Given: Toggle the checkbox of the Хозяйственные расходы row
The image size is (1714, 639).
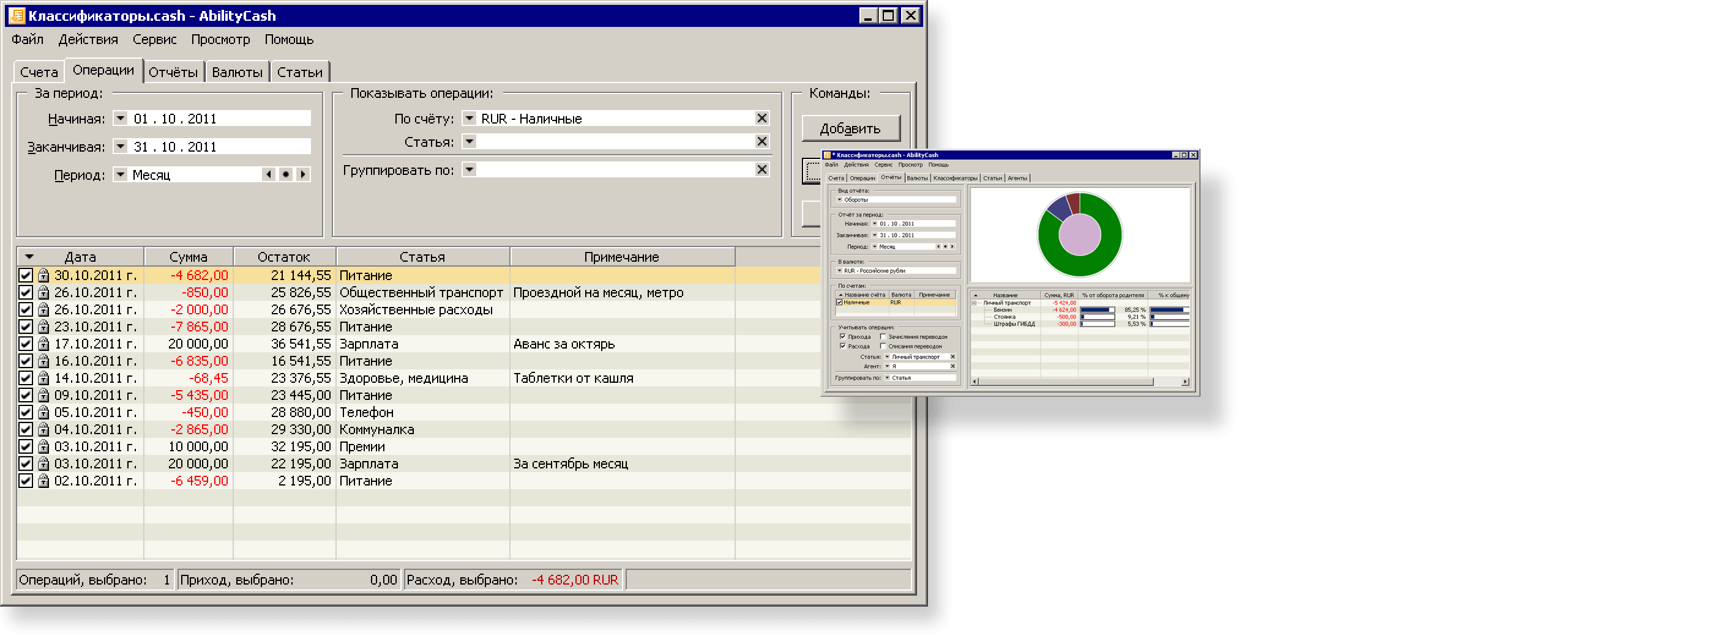Looking at the screenshot, I should click(26, 310).
